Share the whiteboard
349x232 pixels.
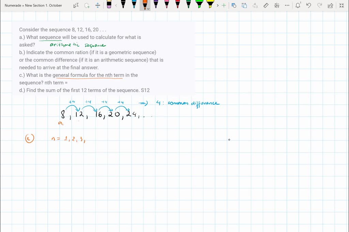(x=330, y=5)
